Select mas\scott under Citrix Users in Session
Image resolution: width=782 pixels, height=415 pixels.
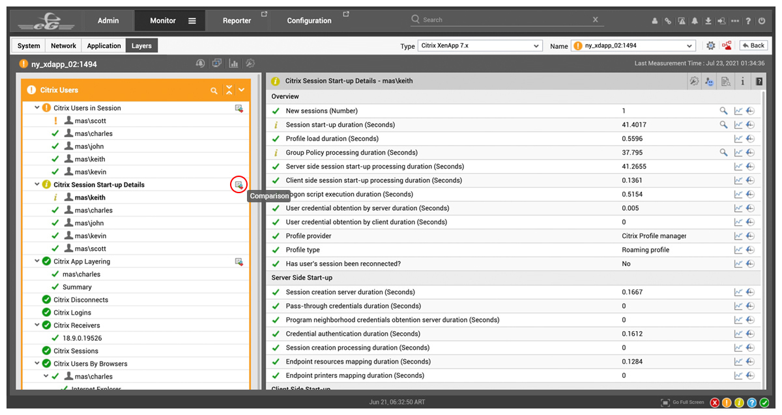click(90, 121)
